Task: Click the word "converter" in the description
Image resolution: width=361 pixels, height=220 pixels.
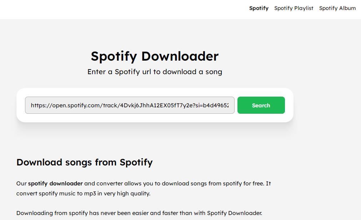Action: pyautogui.click(x=109, y=184)
